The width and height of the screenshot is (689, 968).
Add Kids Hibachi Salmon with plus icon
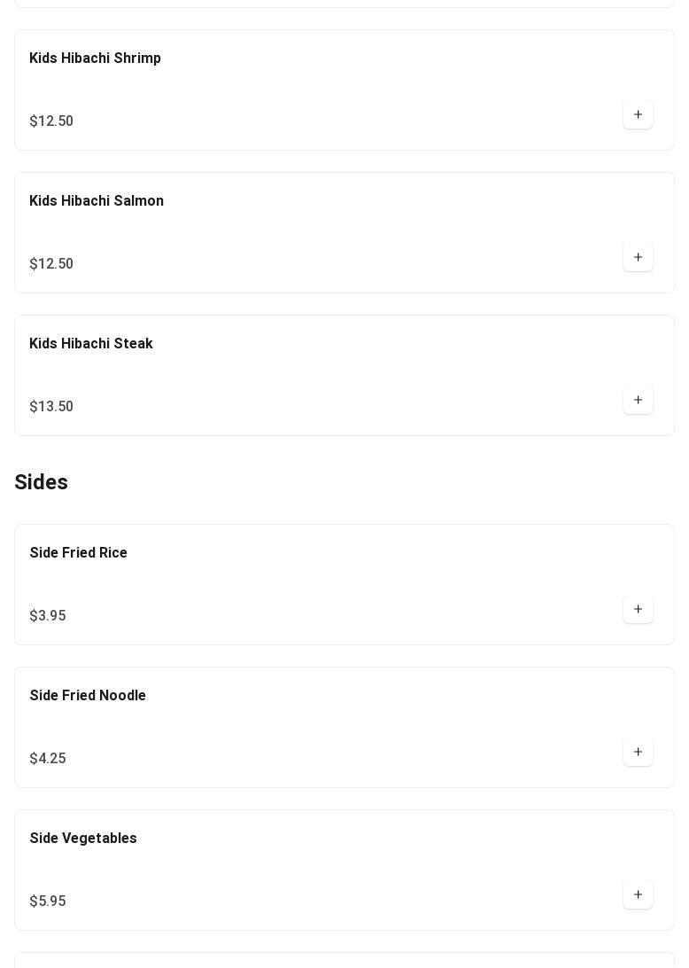(638, 258)
